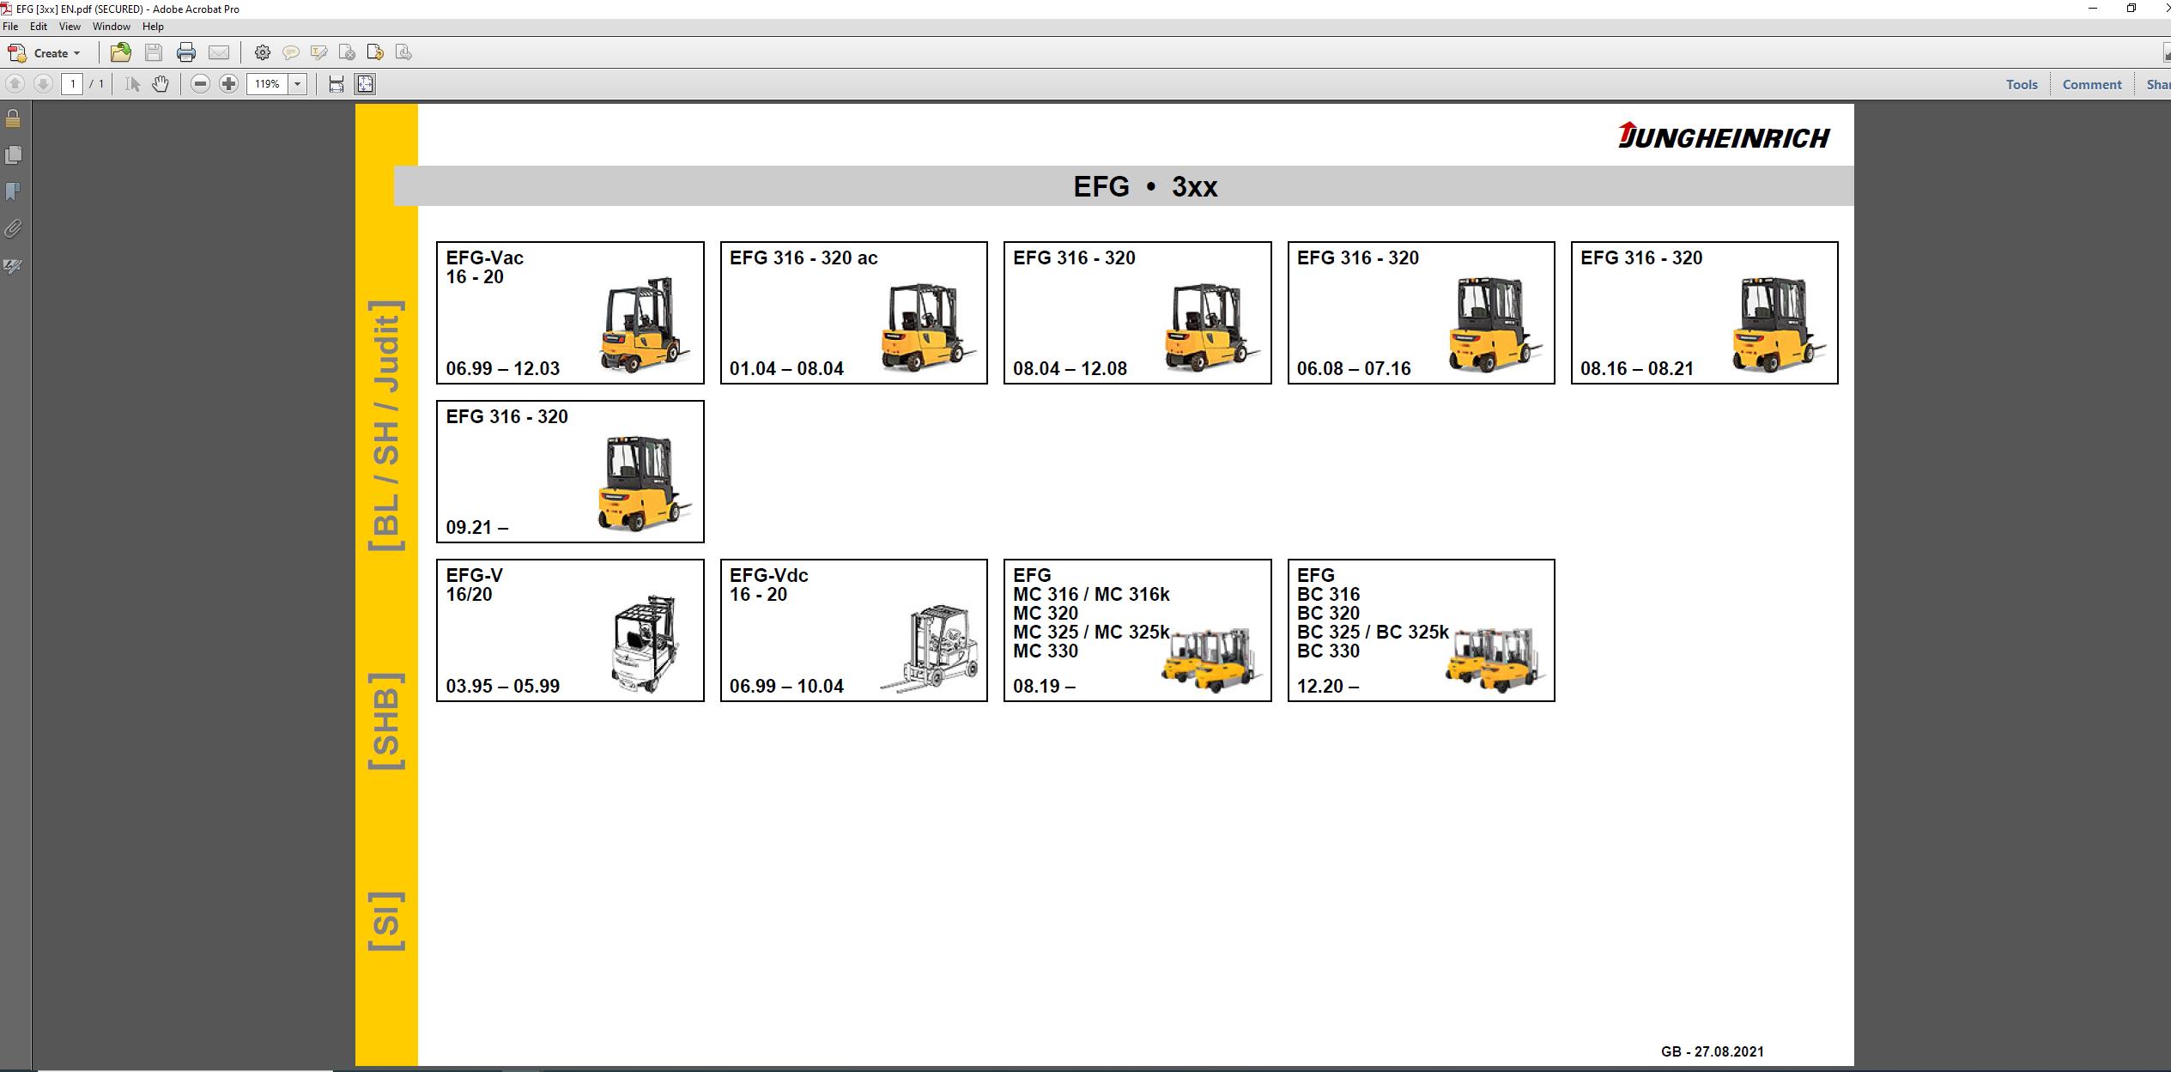This screenshot has height=1072, width=2171.
Task: Open the View menu
Action: pyautogui.click(x=70, y=27)
